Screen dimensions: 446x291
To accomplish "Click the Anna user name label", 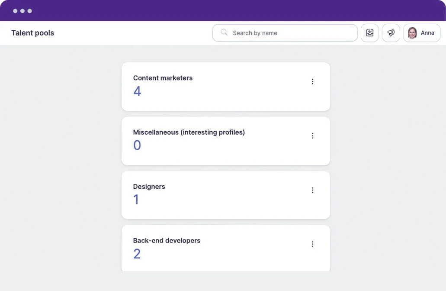I will click(x=427, y=33).
